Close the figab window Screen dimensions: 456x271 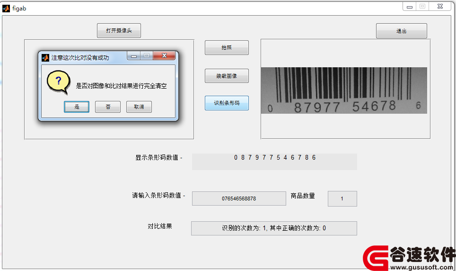[440, 7]
